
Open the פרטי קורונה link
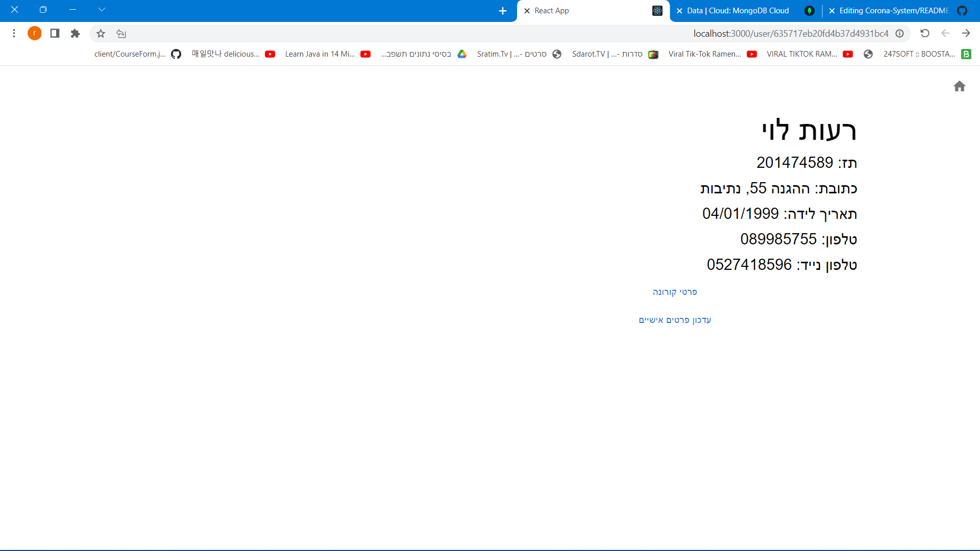[674, 292]
